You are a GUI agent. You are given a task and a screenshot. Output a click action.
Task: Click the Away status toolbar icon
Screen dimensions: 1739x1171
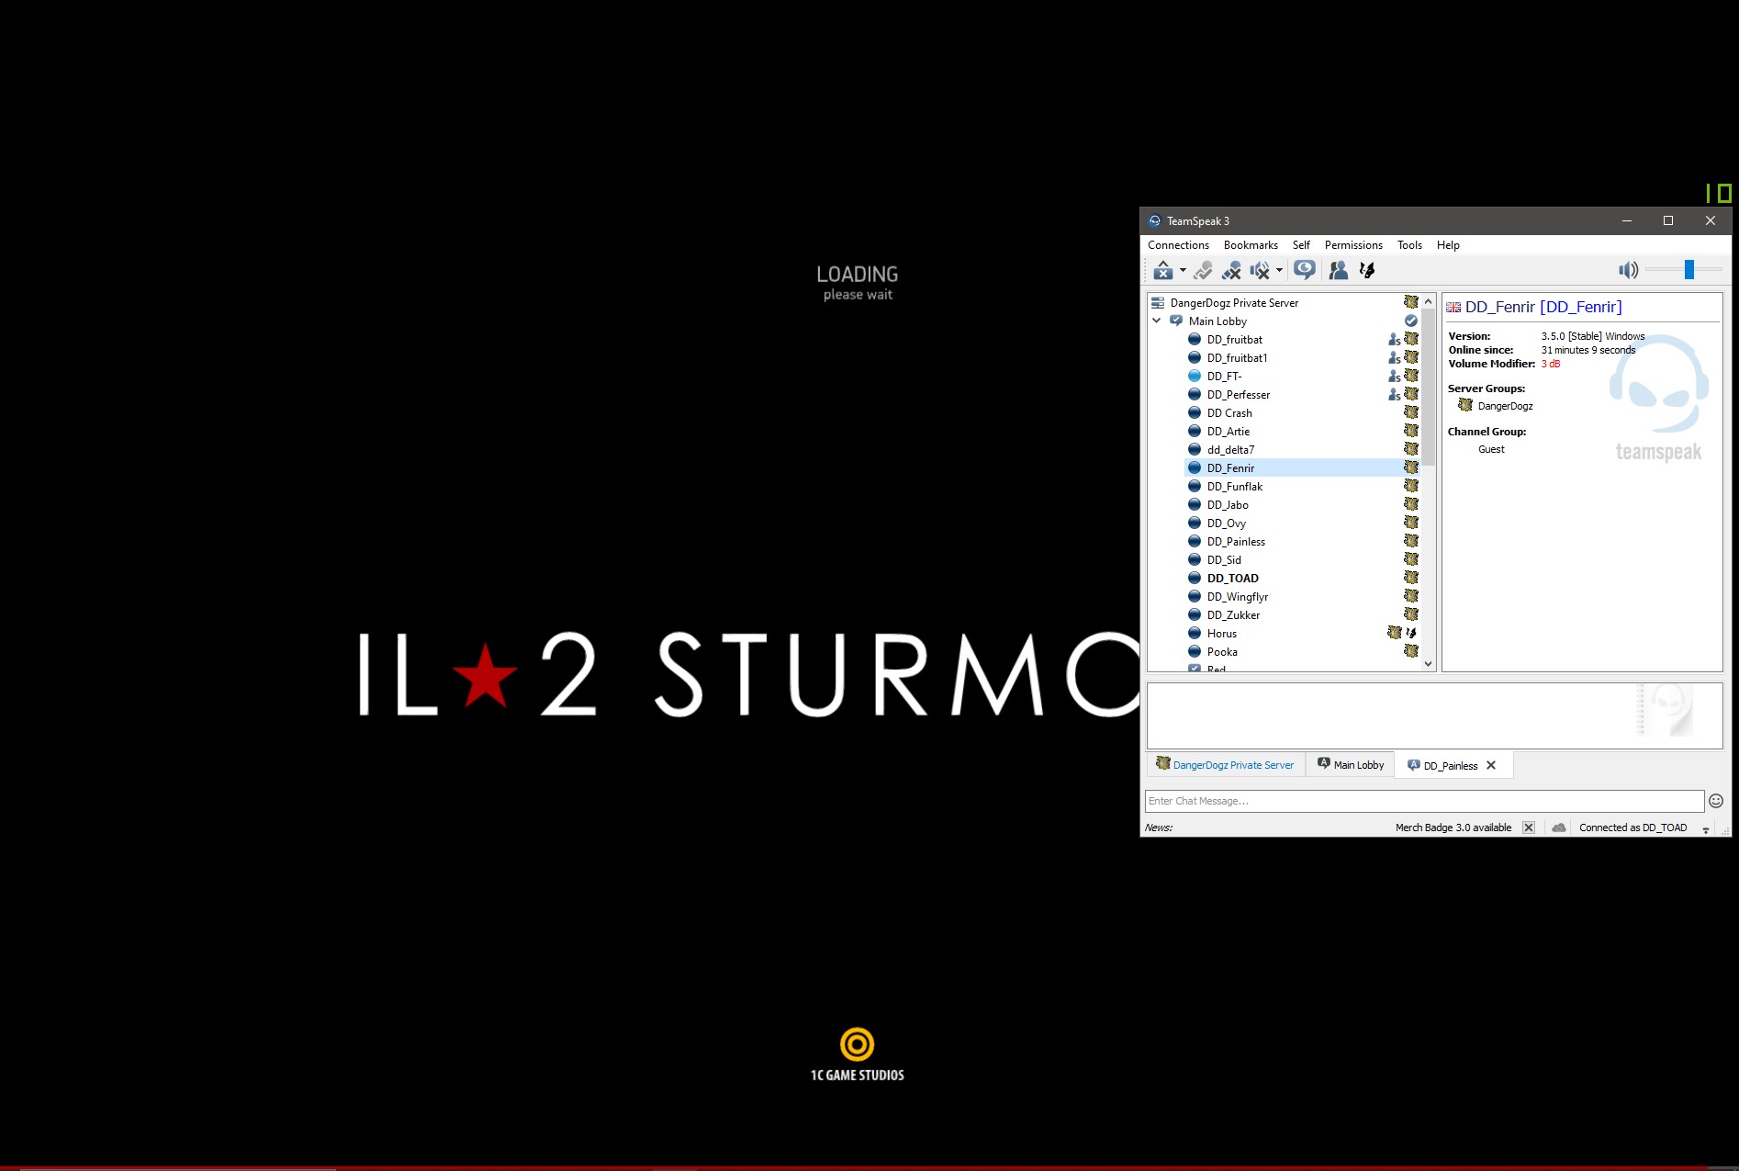coord(1163,270)
